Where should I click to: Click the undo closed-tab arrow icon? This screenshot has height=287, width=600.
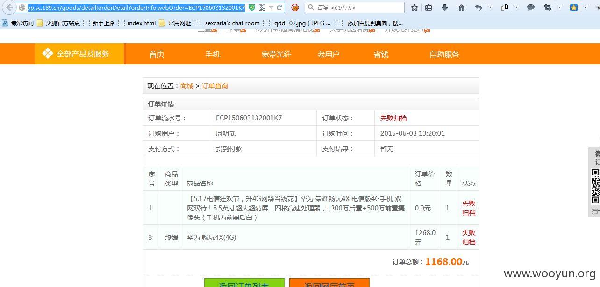pyautogui.click(x=479, y=7)
